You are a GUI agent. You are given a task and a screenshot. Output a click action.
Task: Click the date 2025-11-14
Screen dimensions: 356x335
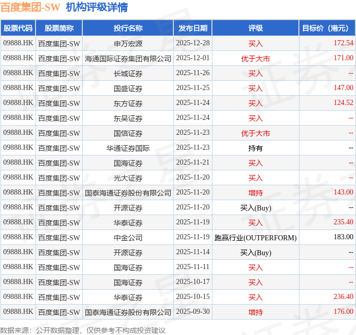pos(193,252)
